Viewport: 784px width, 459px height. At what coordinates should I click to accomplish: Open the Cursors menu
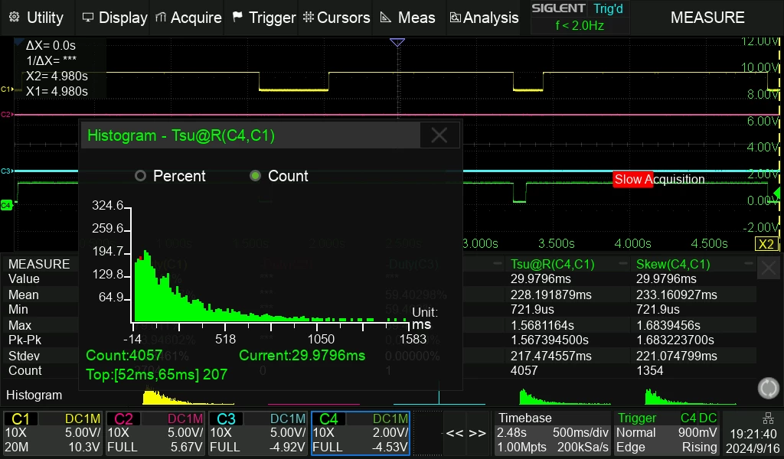[x=336, y=18]
